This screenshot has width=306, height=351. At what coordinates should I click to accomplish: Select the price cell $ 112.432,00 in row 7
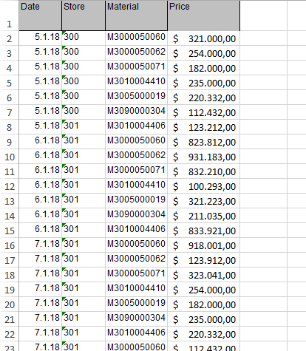tap(203, 112)
